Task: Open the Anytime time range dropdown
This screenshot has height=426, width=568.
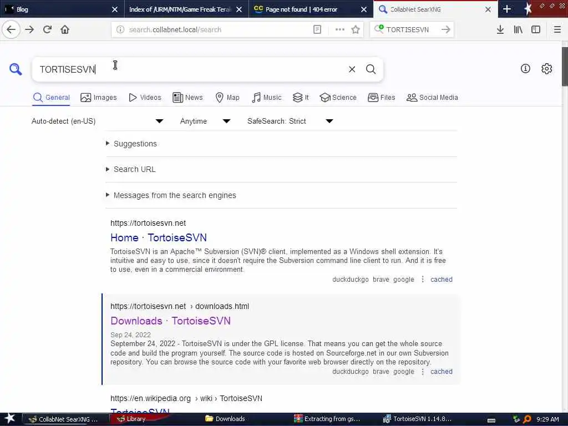Action: click(205, 121)
